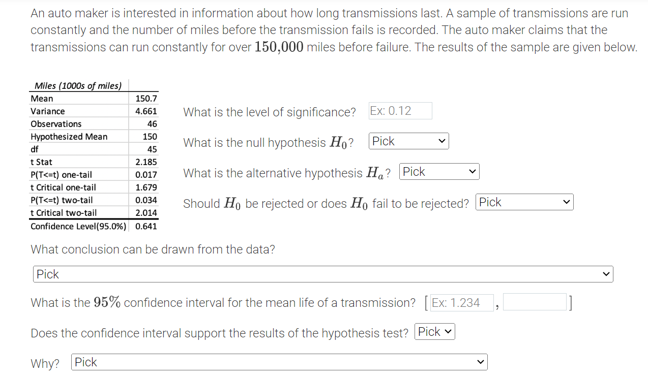Click the Variance value 4.661 cell
This screenshot has height=378, width=648.
click(146, 111)
